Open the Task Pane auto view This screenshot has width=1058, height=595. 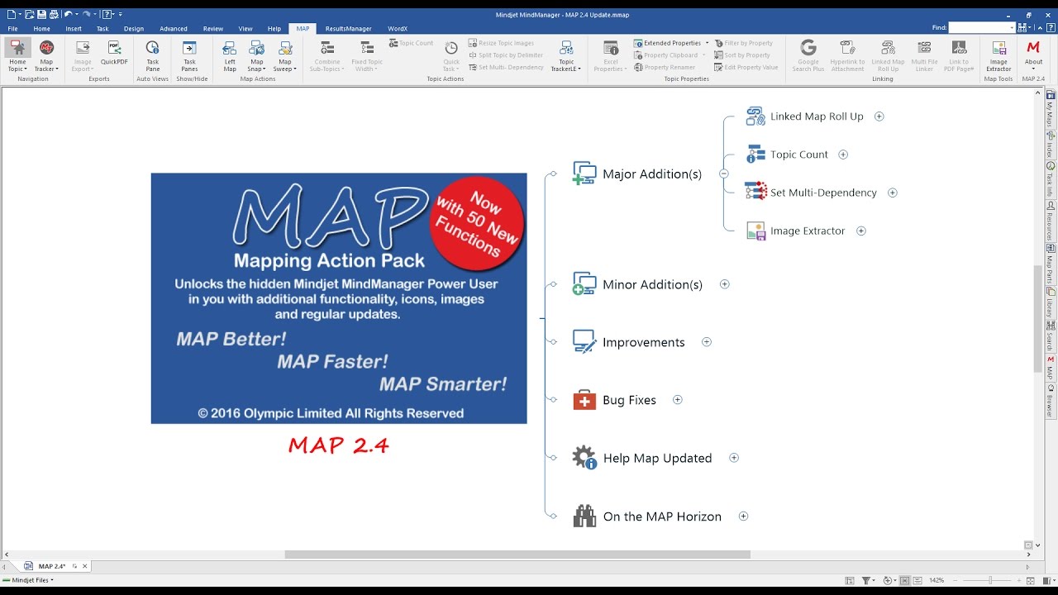152,55
